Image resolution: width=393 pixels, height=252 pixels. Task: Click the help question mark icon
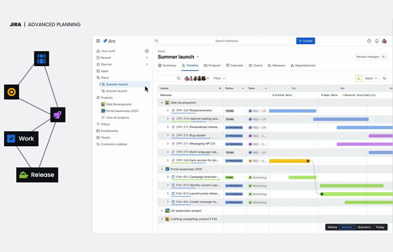tap(369, 41)
